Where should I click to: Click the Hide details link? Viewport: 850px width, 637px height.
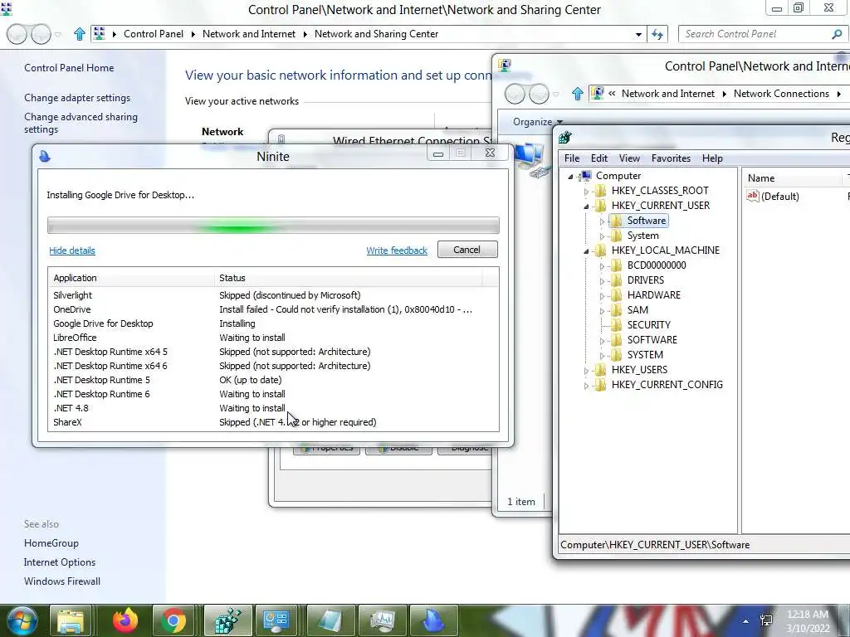72,250
